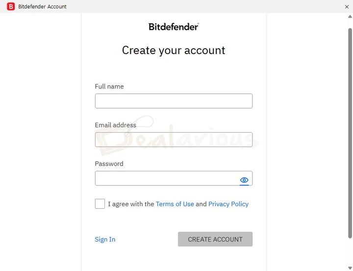The height and width of the screenshot is (271, 353).
Task: Click the Bitdefender red B title bar icon
Action: click(11, 6)
